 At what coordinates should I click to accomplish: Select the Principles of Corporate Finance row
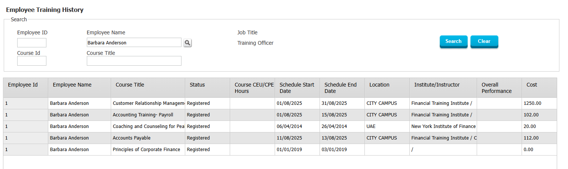[x=280, y=150]
